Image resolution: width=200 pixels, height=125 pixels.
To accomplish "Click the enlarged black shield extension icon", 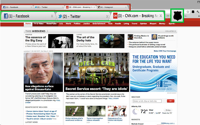I will [x=177, y=16].
